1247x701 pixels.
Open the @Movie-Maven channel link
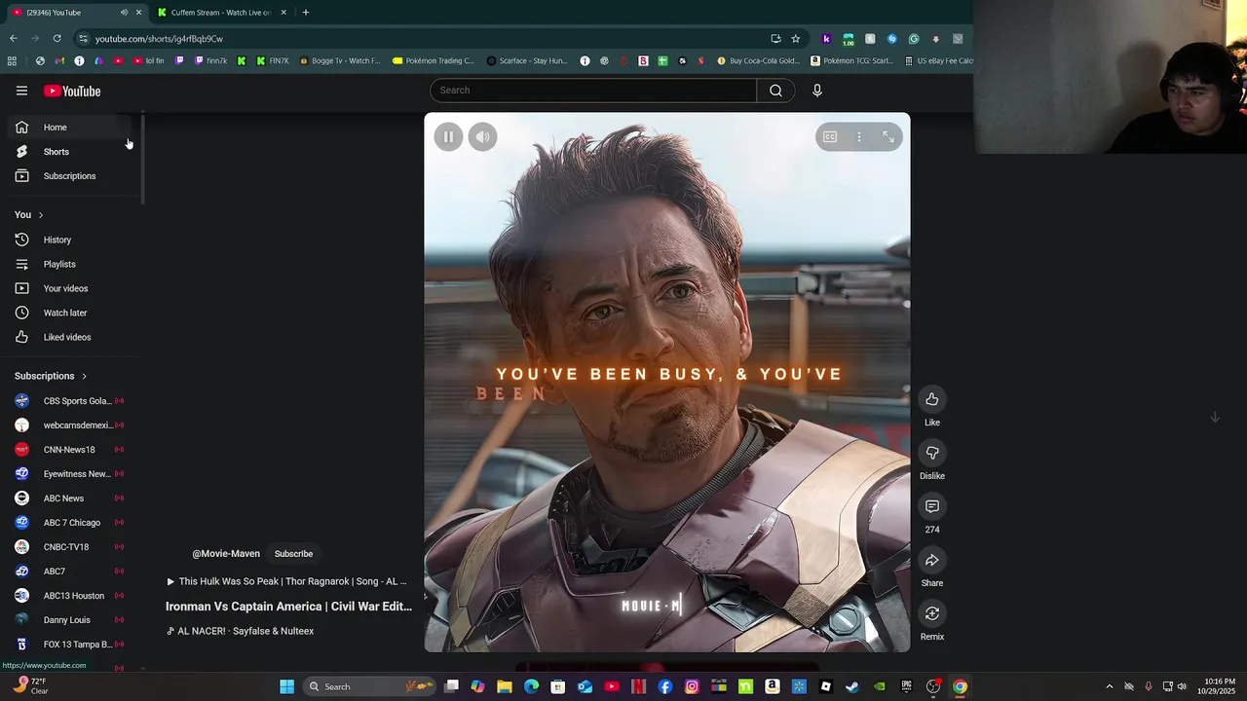(226, 554)
